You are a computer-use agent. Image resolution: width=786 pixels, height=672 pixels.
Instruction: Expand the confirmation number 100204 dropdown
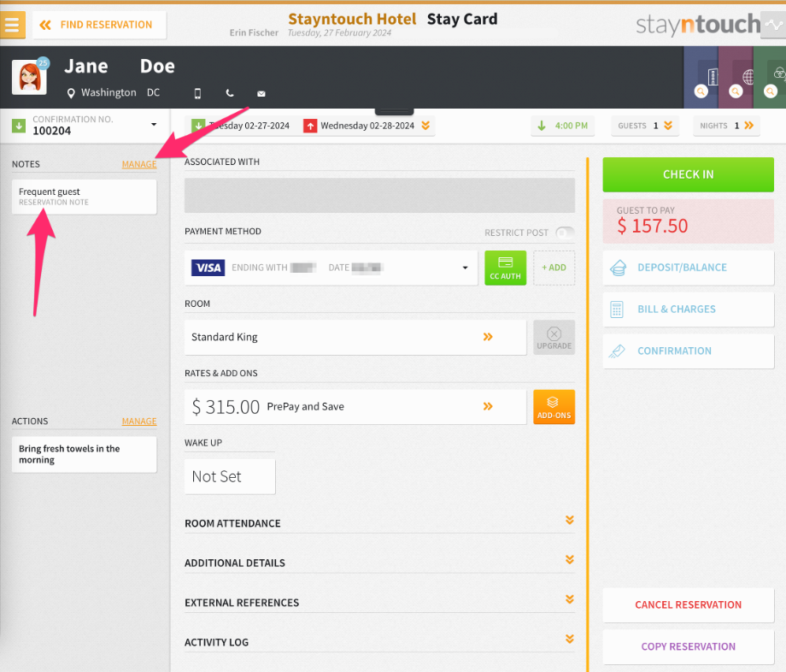tap(154, 124)
